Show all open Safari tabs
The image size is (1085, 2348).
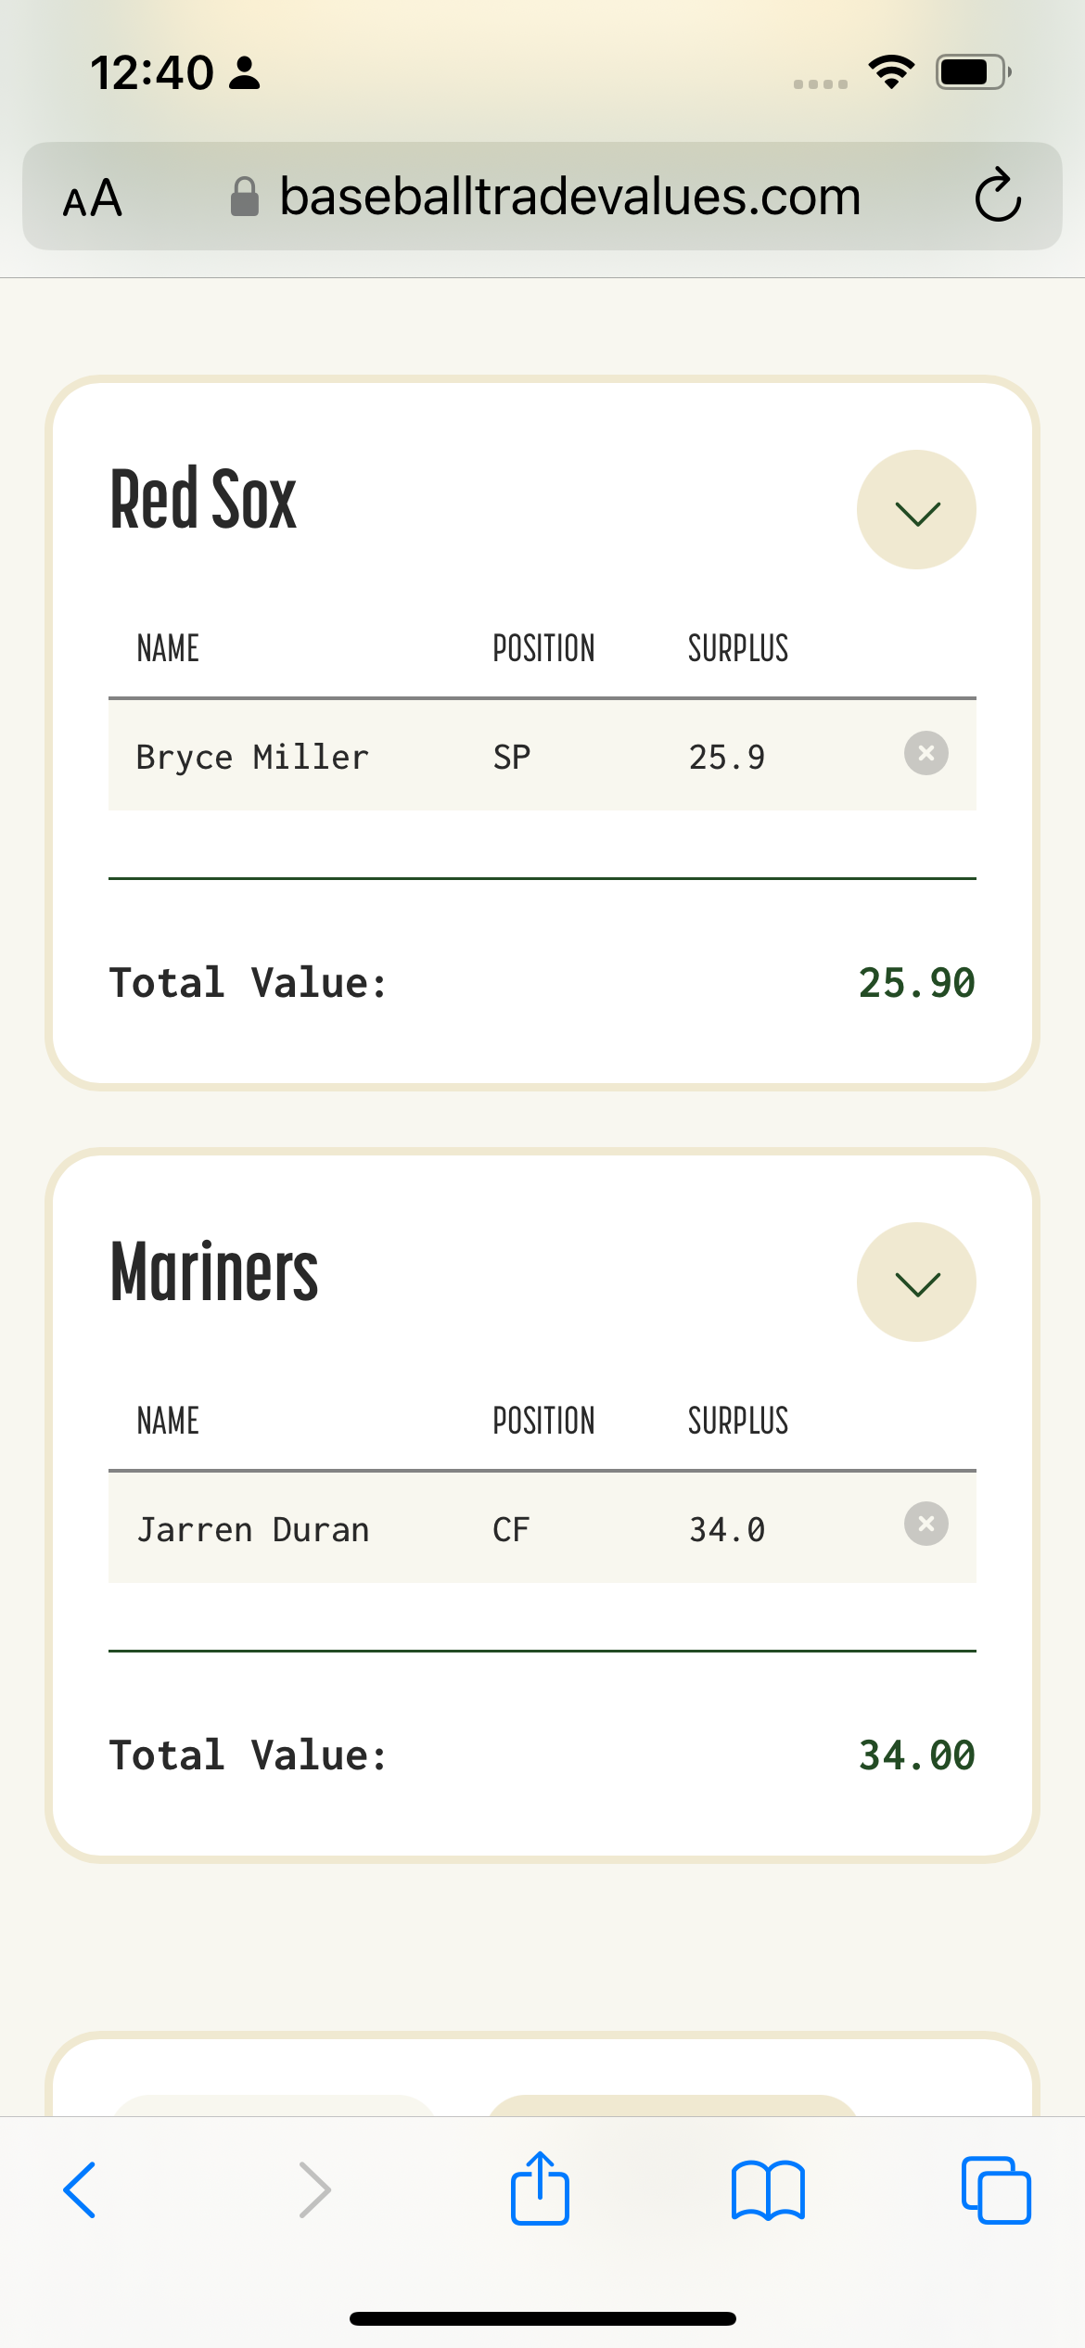coord(996,2190)
